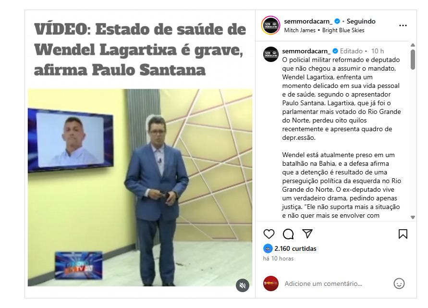The height and width of the screenshot is (308, 428).
Task: Click the red user avatar beside comment box
Action: click(271, 283)
